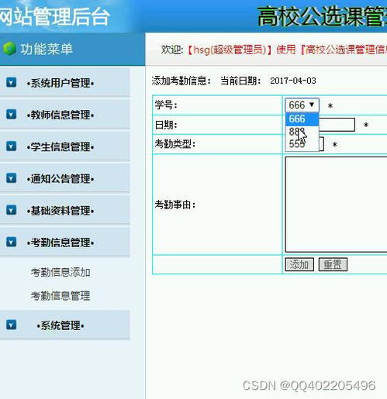Open the 考勤信息管理 sub-item link
The image size is (387, 399).
60,296
